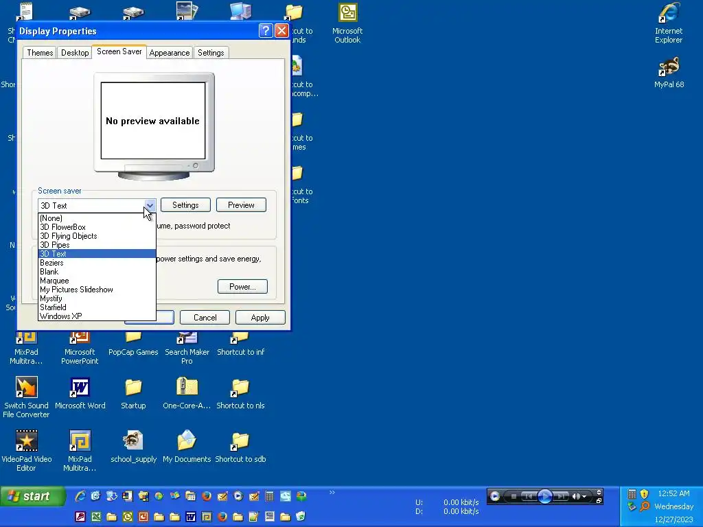Click security shield icon in system tray

point(644,494)
